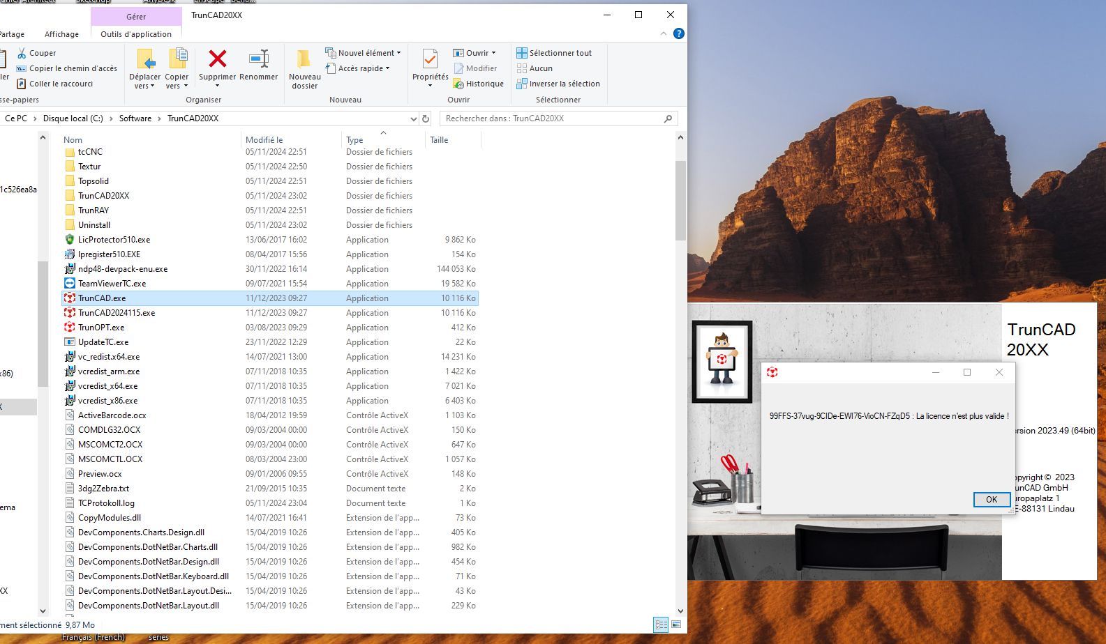Open the Nouvel élément dropdown
This screenshot has width=1106, height=644.
(x=363, y=53)
